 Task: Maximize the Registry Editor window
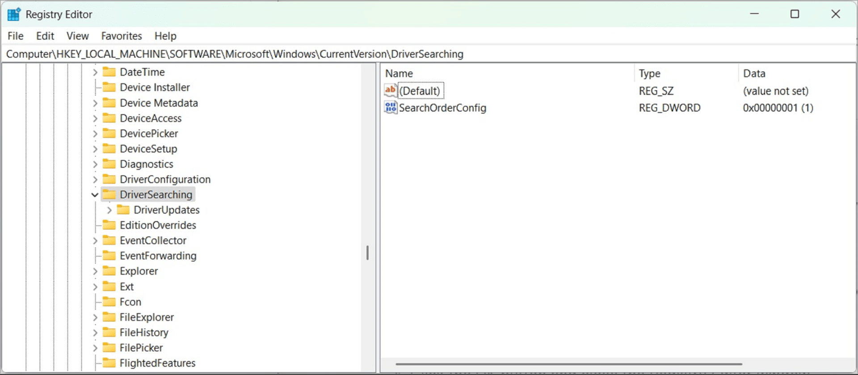[795, 14]
